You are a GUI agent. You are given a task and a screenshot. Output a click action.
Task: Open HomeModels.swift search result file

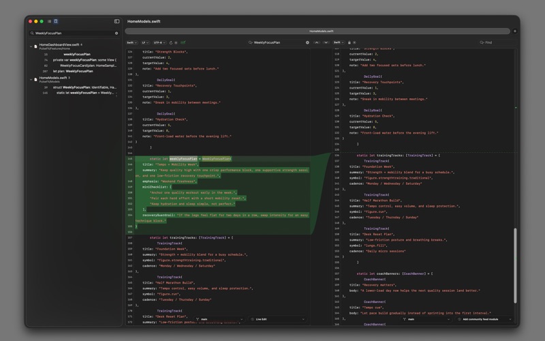[53, 78]
